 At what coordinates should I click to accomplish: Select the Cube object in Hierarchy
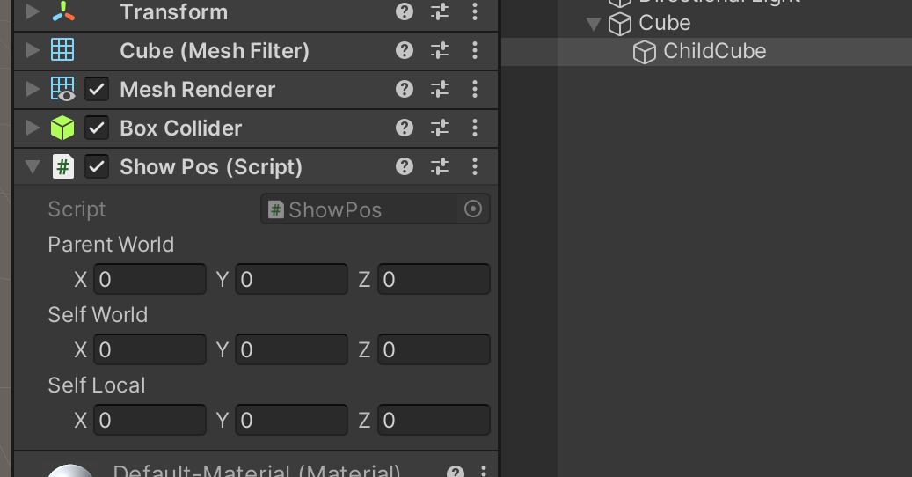coord(664,23)
